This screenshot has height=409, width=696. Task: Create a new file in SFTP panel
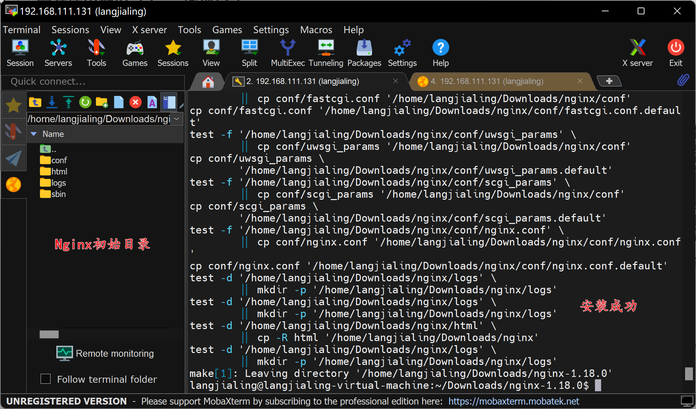[x=118, y=102]
